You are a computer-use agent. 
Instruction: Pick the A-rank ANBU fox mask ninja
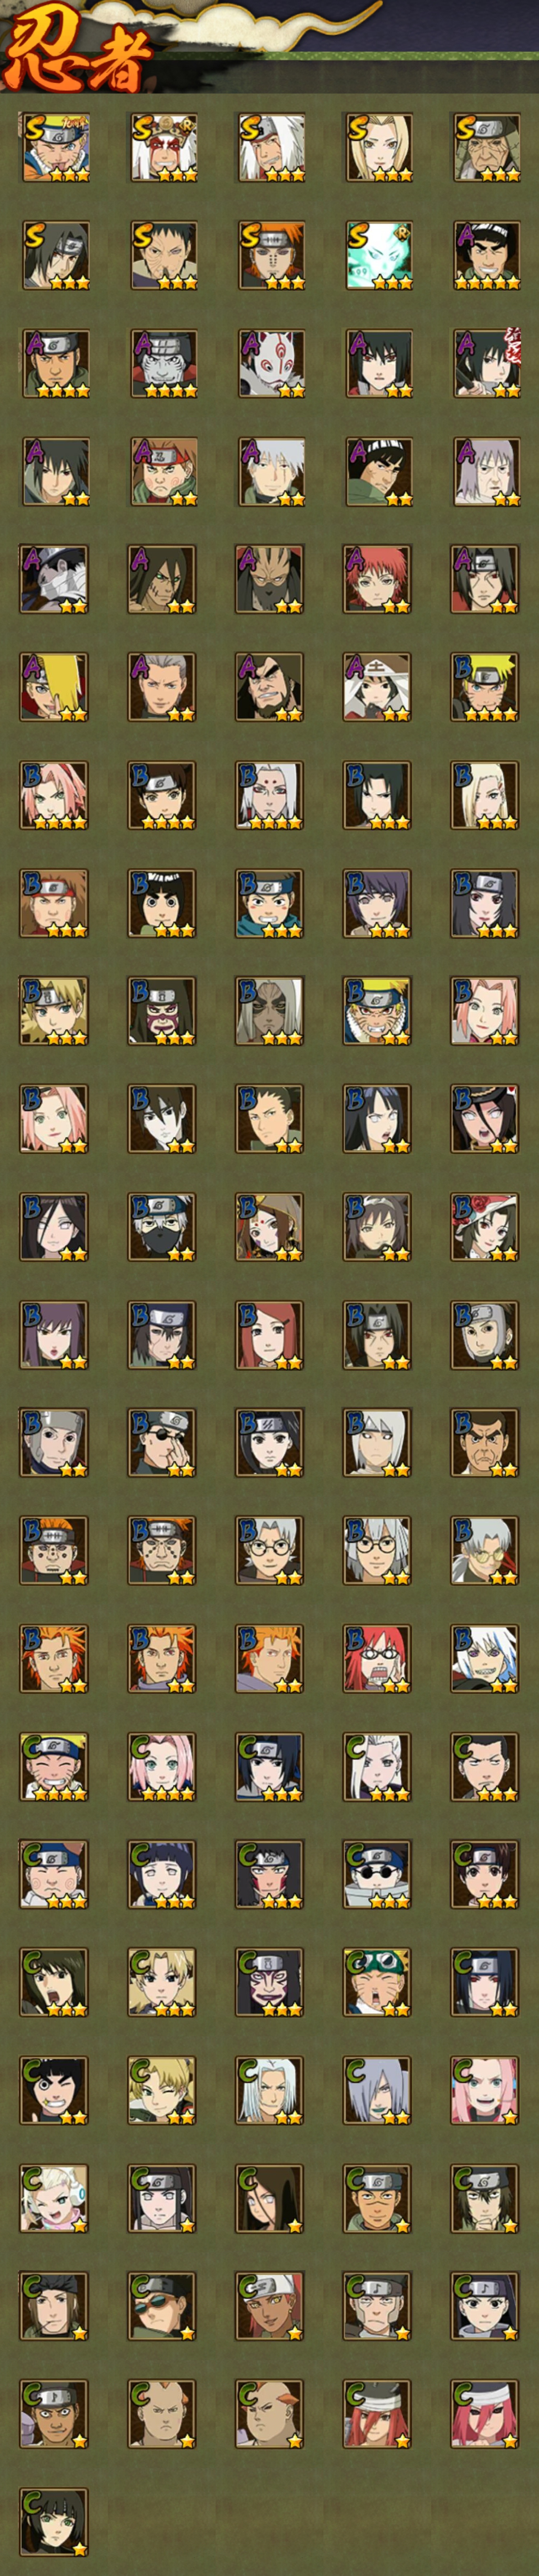click(269, 363)
